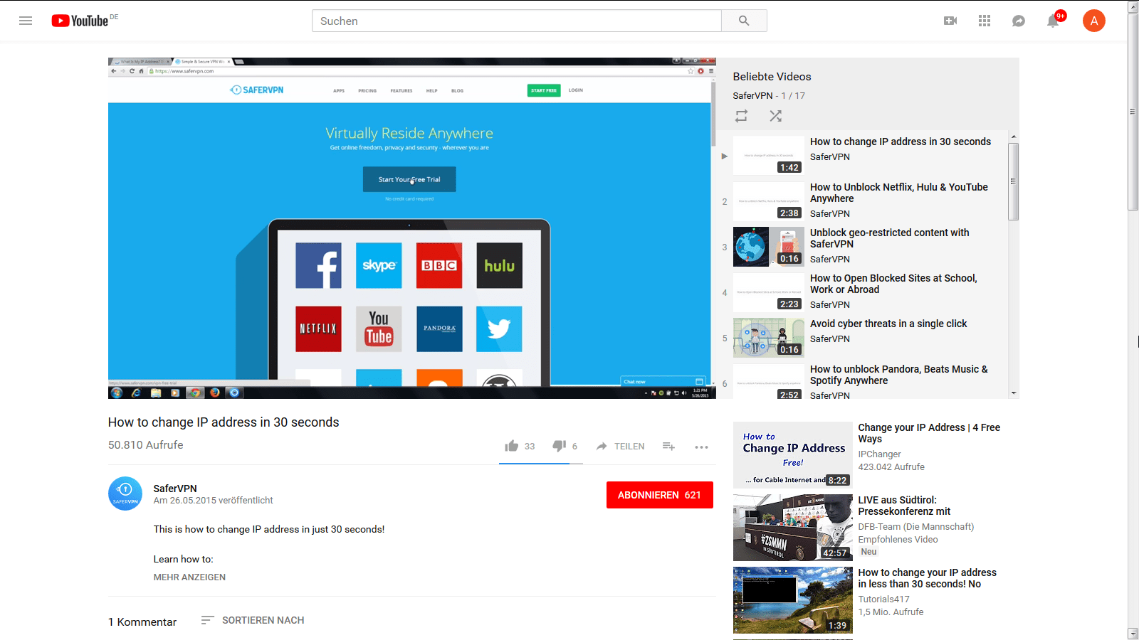Open the upload video camera icon
Viewport: 1139px width, 640px height.
click(x=950, y=21)
